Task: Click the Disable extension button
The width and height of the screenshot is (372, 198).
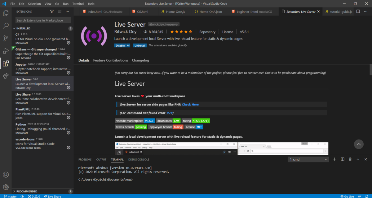Action: 120,45
